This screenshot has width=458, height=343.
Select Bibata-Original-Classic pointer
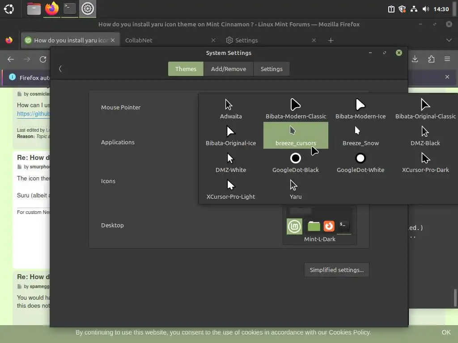tap(425, 109)
